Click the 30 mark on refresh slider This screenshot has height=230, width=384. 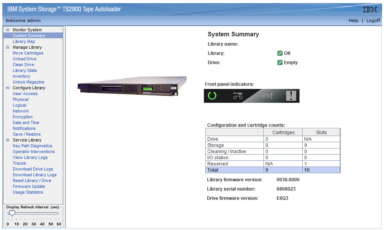point(34,224)
